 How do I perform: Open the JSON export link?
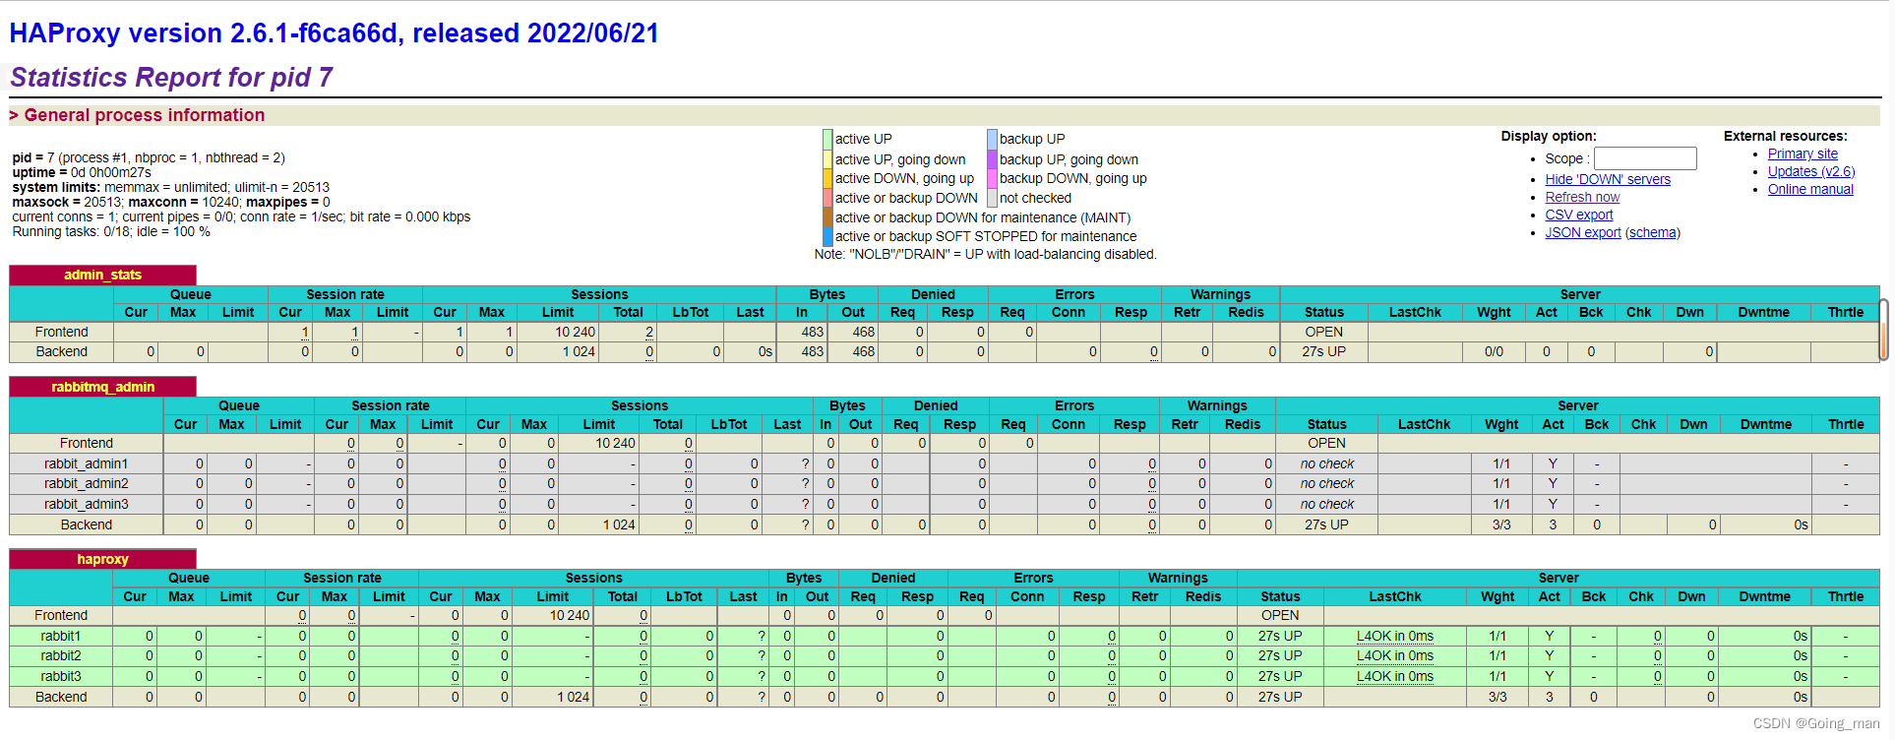(x=1583, y=232)
